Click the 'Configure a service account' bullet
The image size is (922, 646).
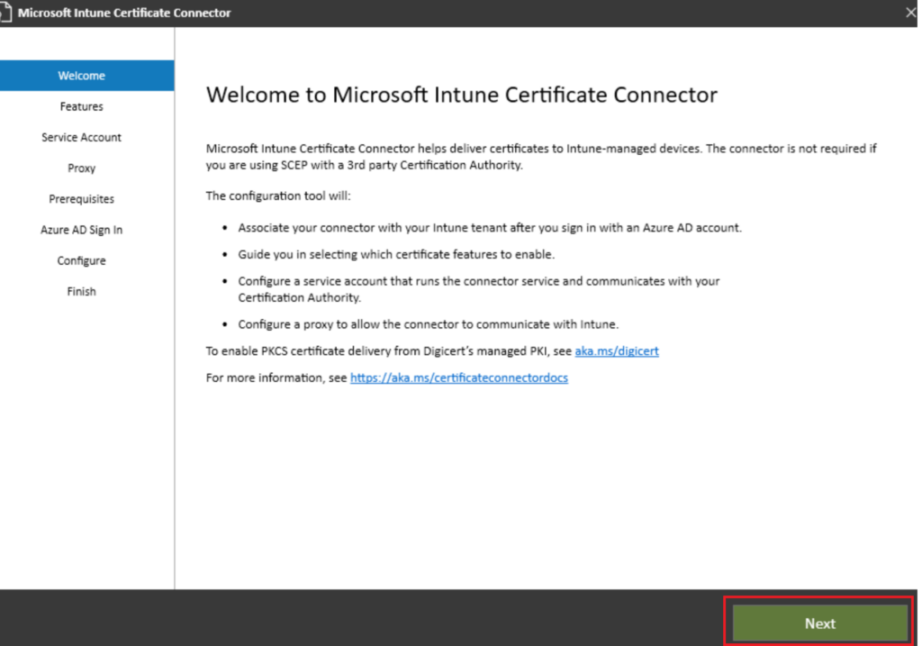coord(479,289)
